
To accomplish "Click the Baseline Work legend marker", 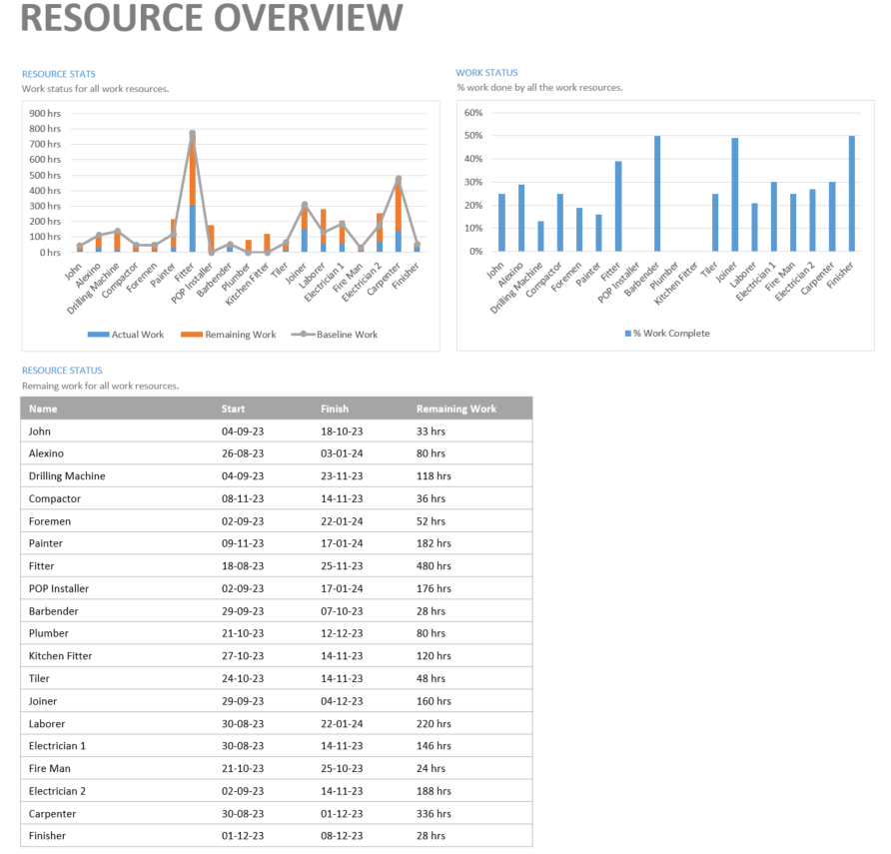I will pos(304,333).
